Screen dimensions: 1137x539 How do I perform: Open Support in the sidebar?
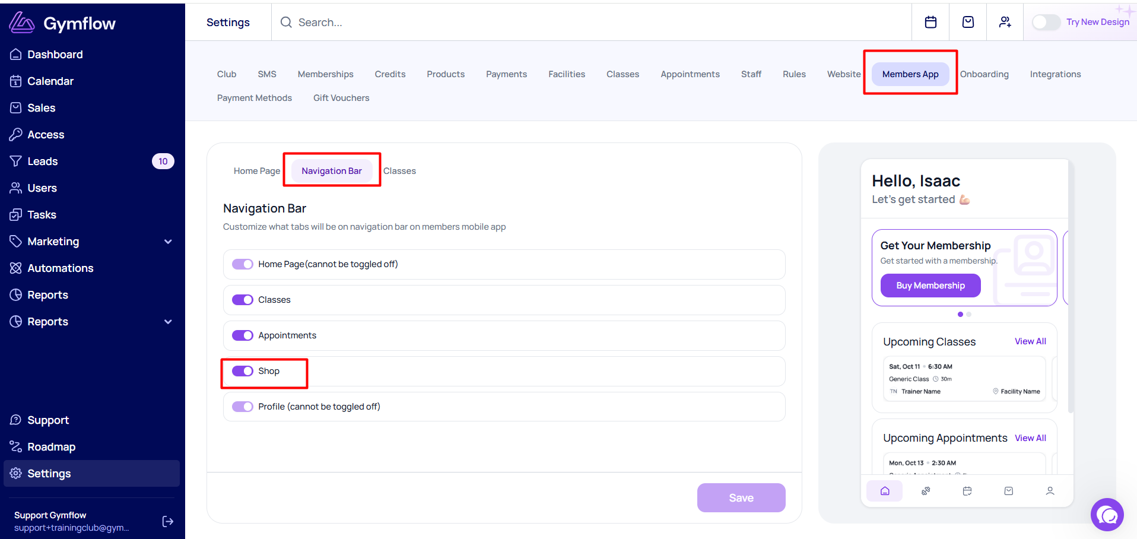coord(48,420)
